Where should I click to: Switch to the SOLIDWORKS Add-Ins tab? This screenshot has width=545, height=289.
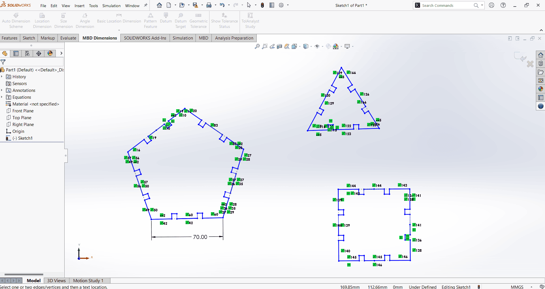tap(145, 38)
